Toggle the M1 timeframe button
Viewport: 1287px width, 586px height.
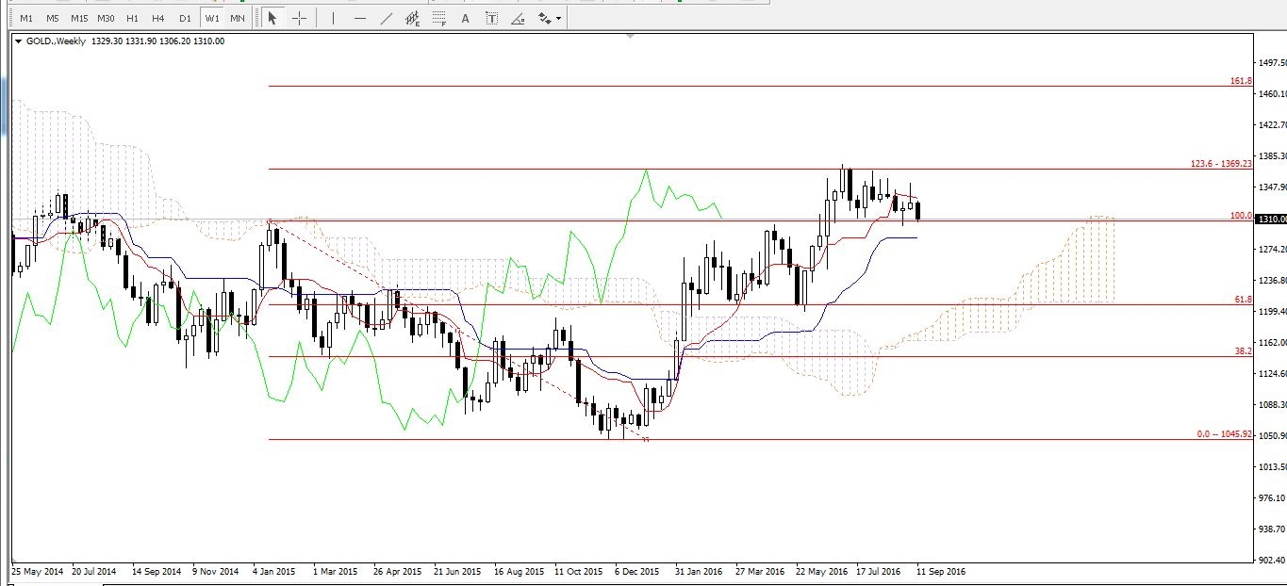coord(26,18)
